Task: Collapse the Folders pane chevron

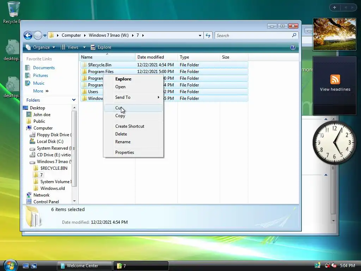Action: [x=74, y=100]
